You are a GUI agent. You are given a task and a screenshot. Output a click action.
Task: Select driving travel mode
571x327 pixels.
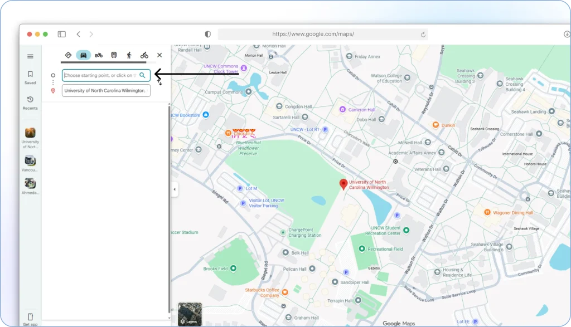(x=84, y=55)
